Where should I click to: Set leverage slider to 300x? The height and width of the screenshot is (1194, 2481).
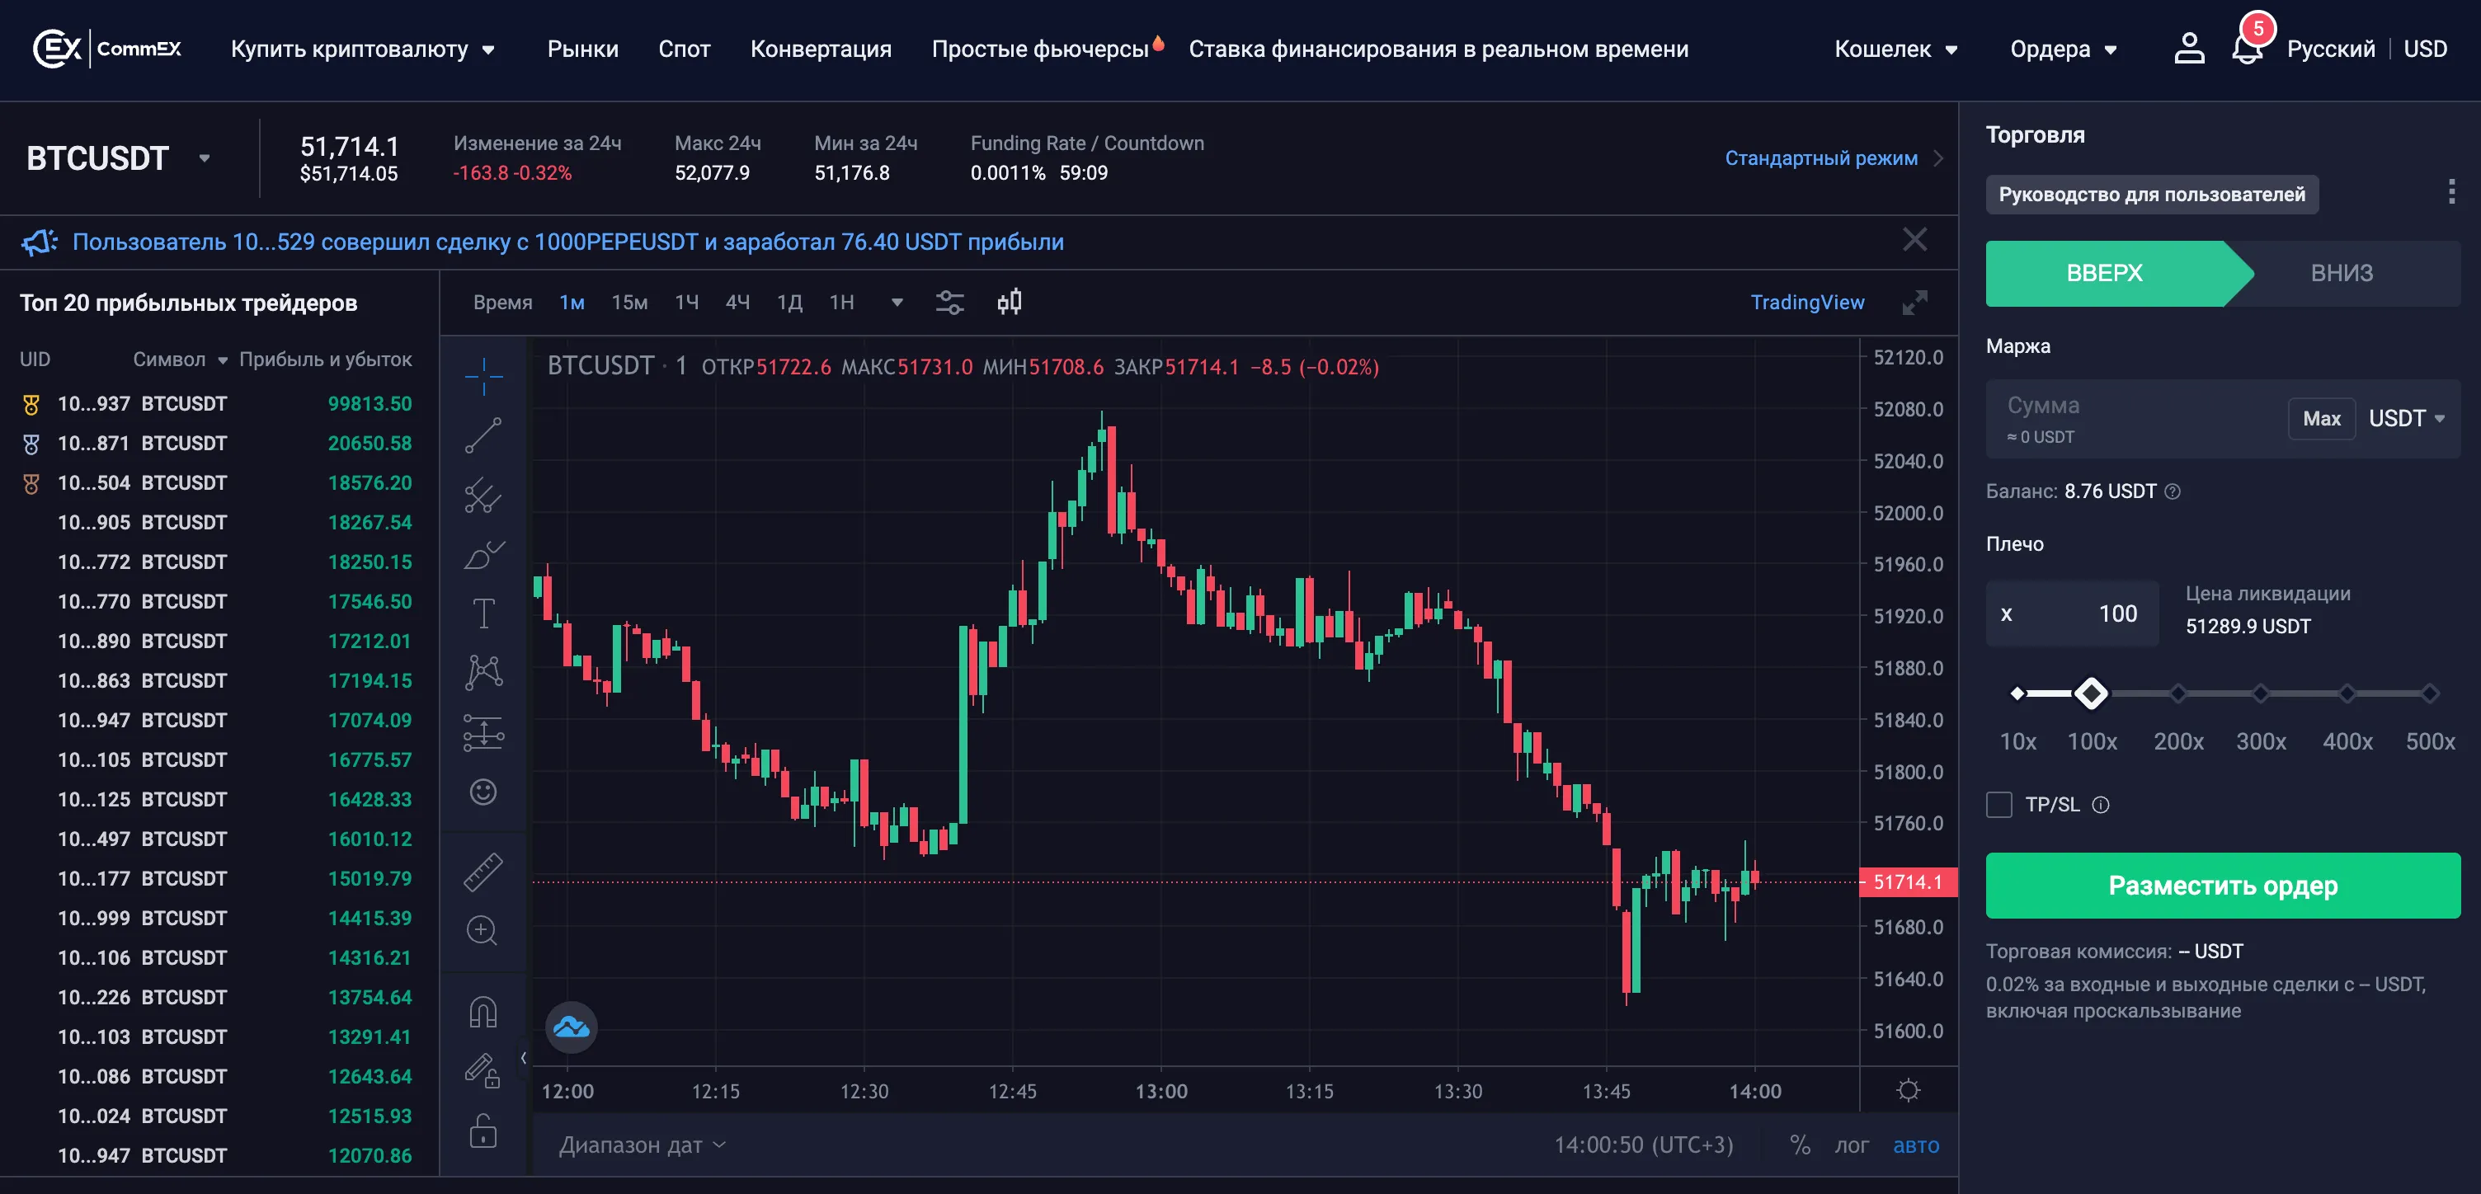[x=2262, y=693]
